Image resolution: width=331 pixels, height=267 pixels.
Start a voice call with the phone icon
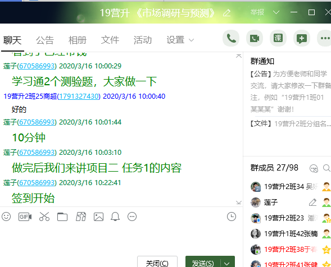click(x=231, y=38)
